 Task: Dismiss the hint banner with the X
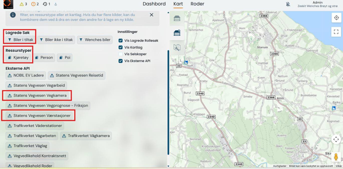point(151,15)
